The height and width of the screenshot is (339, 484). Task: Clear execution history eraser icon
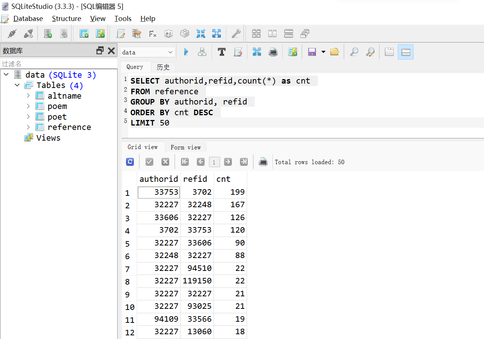click(238, 52)
